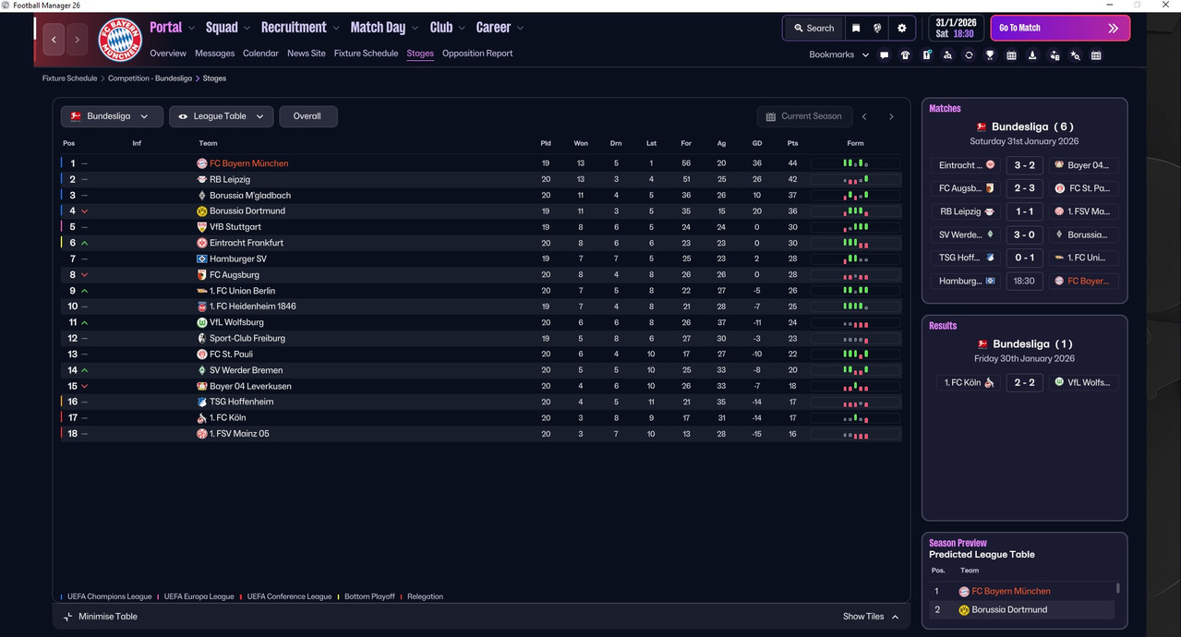Screen dimensions: 1181x637
Task: Switch to the Calendar tab
Action: point(260,54)
